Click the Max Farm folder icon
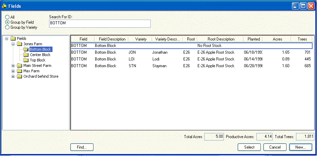The image size is (317, 156). click(20, 71)
